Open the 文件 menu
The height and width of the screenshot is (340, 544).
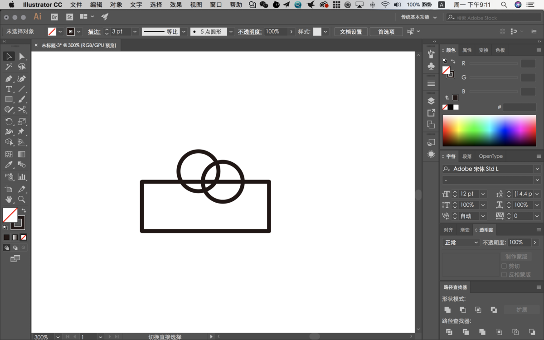(76, 5)
